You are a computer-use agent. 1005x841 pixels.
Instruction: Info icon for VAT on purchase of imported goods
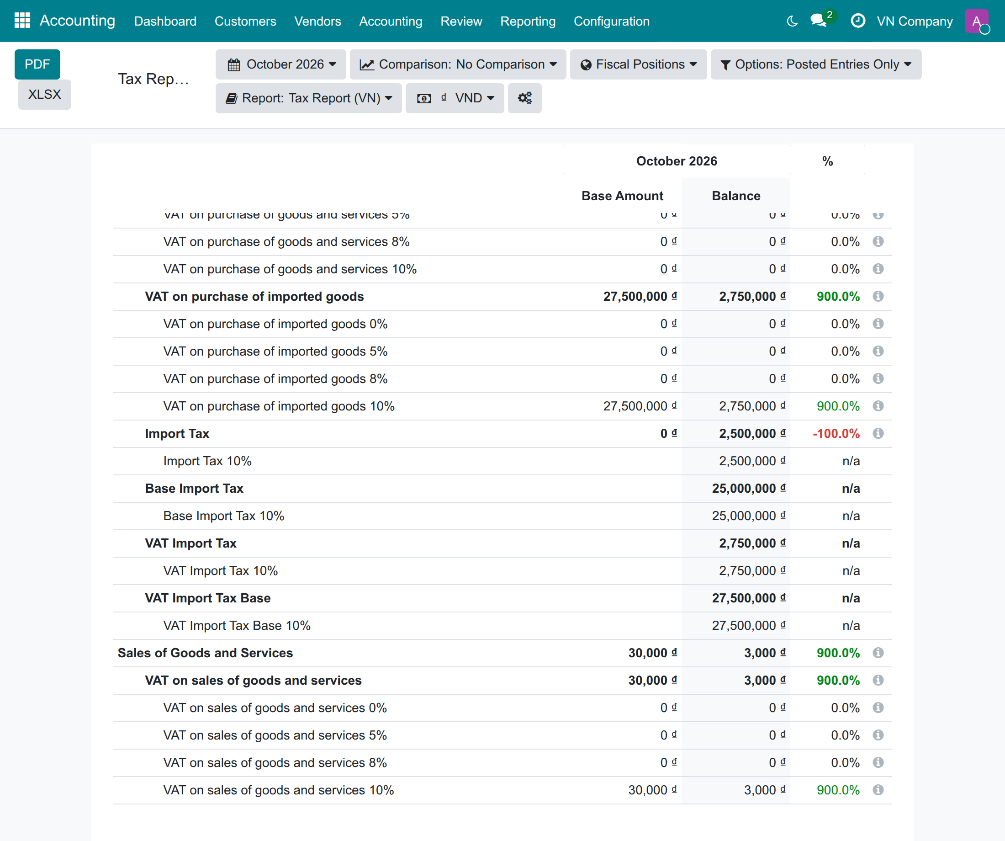point(878,297)
